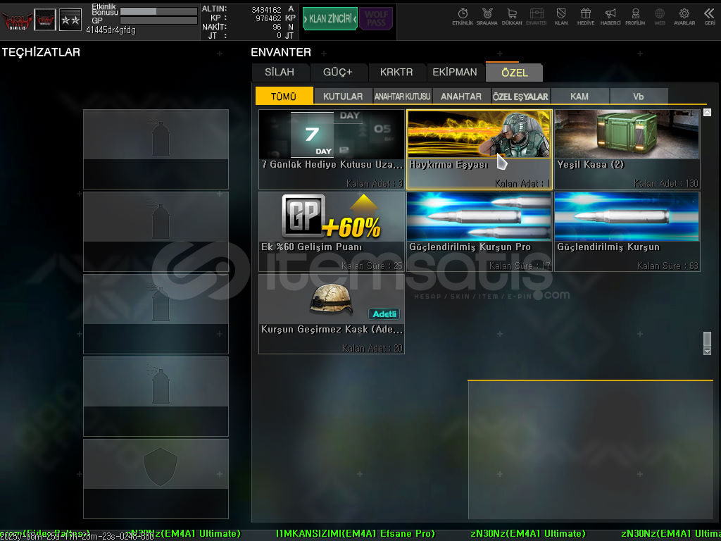
Task: Click the Adetli badge on helmet item
Action: click(x=384, y=314)
